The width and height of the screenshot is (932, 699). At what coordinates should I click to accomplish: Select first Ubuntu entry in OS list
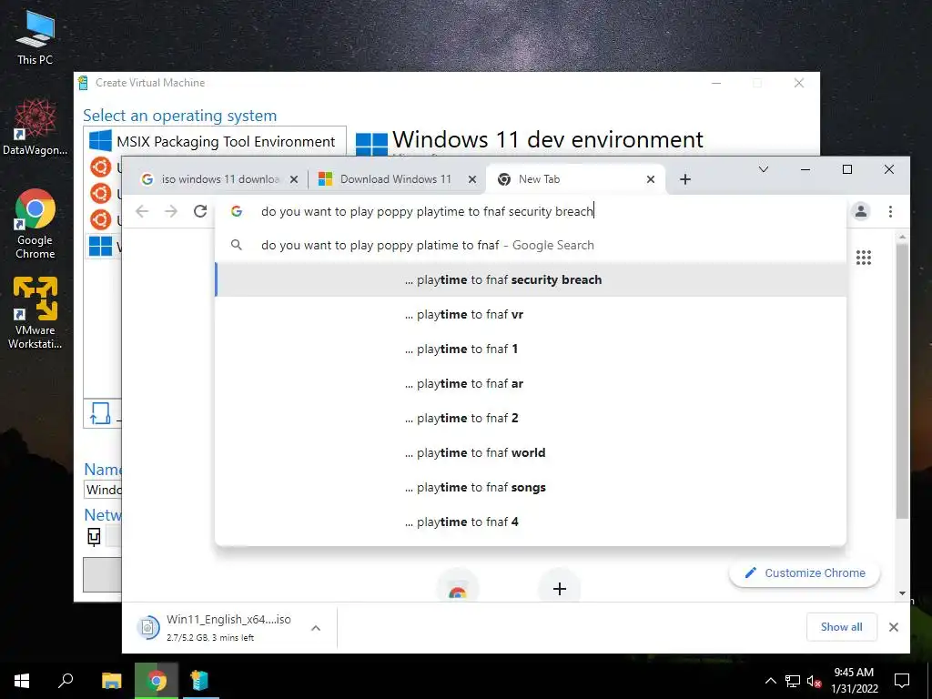pos(100,167)
